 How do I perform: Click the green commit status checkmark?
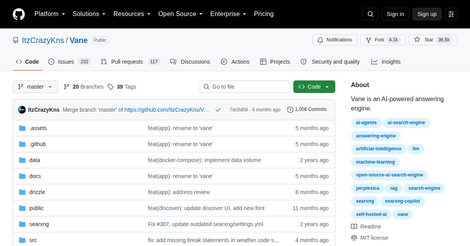click(x=218, y=110)
